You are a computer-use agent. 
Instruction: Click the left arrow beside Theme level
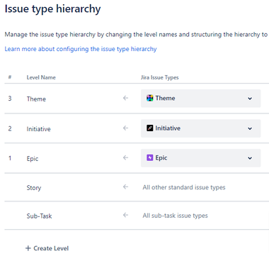(x=125, y=98)
